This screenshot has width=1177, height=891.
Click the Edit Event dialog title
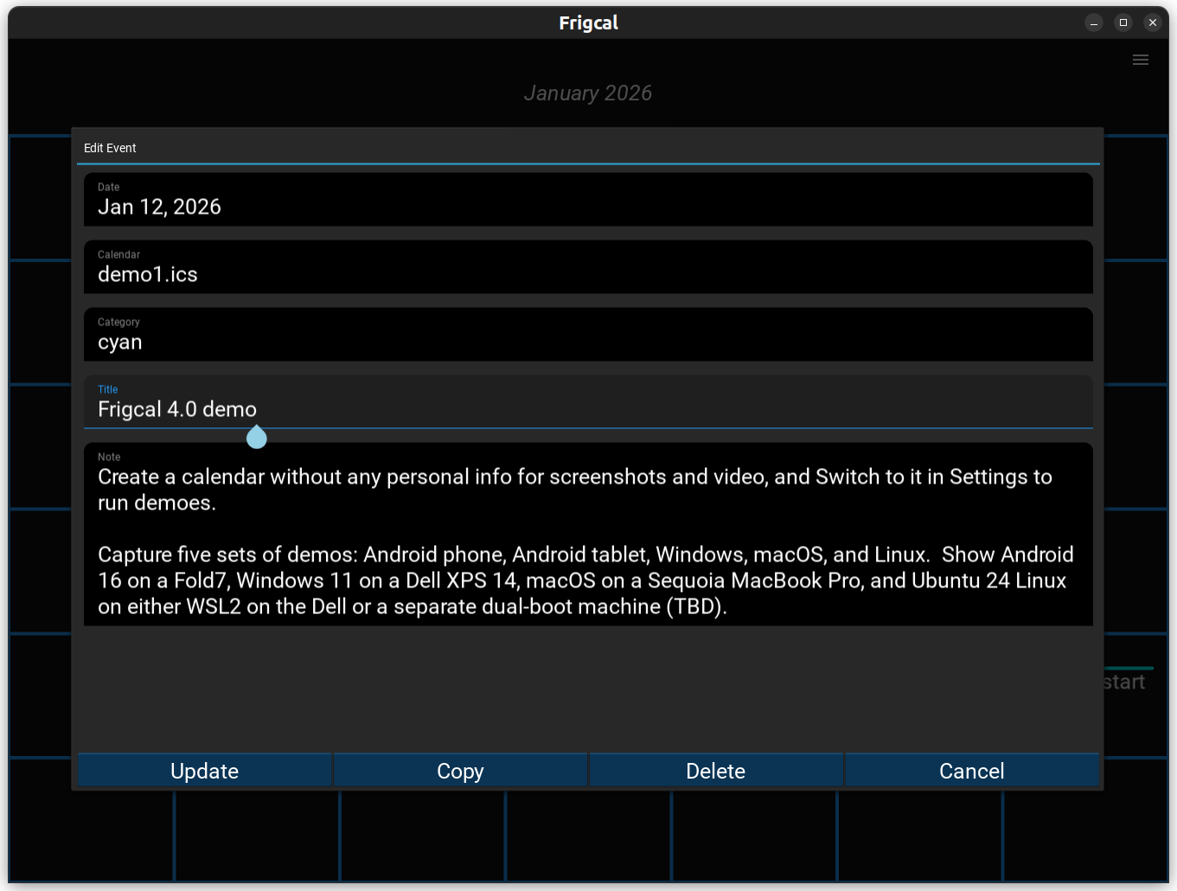110,148
